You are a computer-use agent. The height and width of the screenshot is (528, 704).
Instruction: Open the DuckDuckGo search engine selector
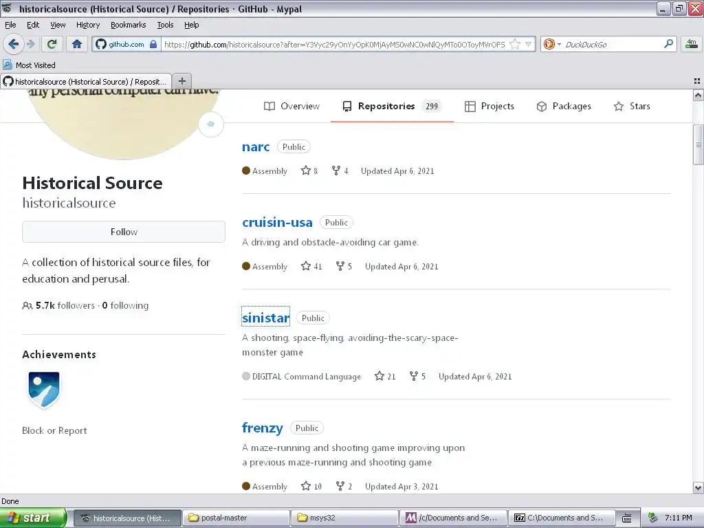(552, 44)
